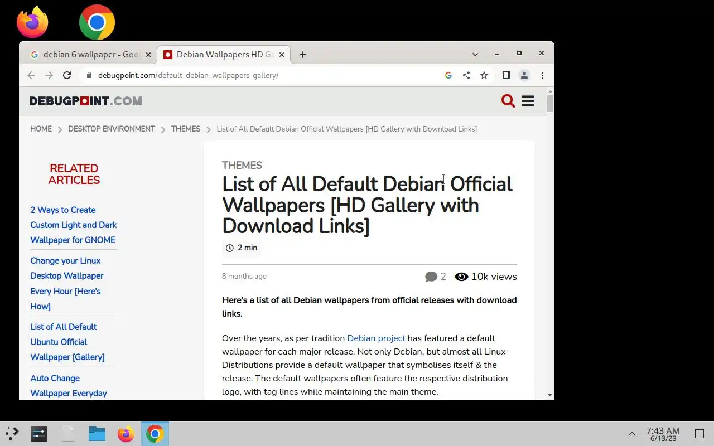Image resolution: width=714 pixels, height=446 pixels.
Task: Click the RELATED ARTICLES heading
Action: tap(74, 174)
